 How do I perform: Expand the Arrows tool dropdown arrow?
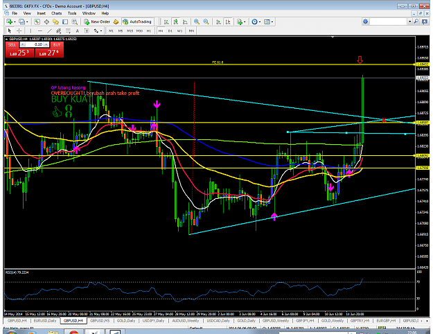click(101, 31)
